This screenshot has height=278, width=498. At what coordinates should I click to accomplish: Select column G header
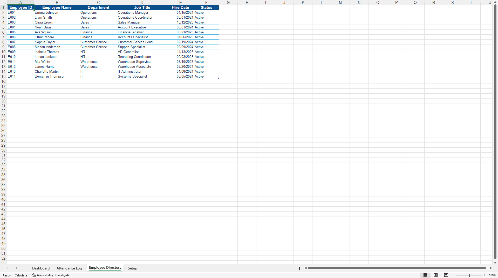click(228, 2)
